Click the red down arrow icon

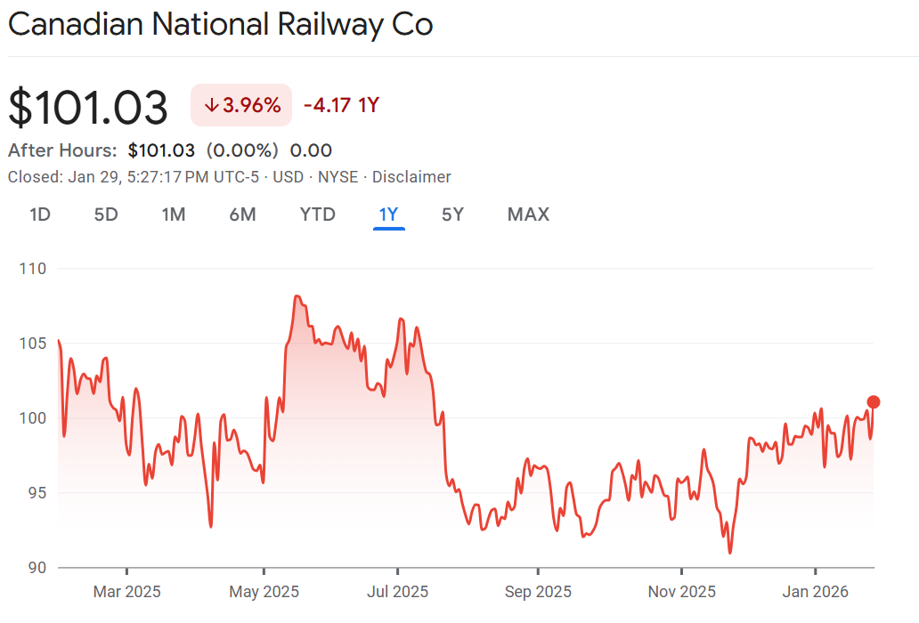tap(211, 105)
